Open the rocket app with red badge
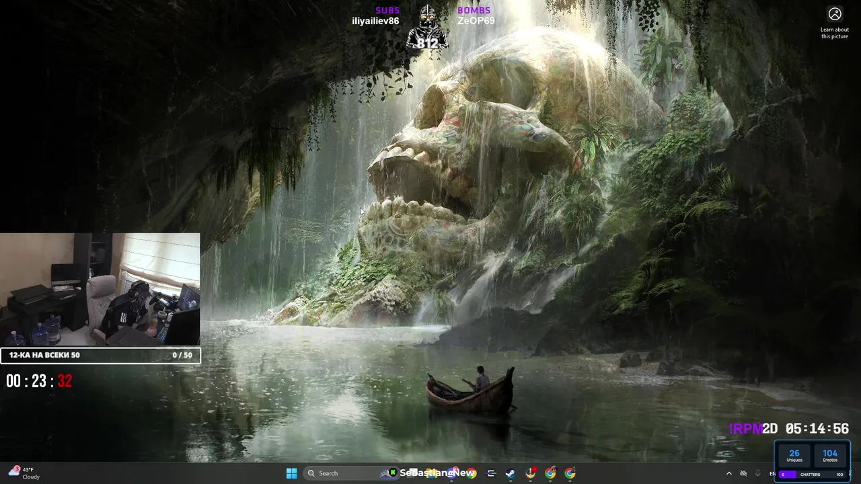The width and height of the screenshot is (861, 484). click(531, 473)
